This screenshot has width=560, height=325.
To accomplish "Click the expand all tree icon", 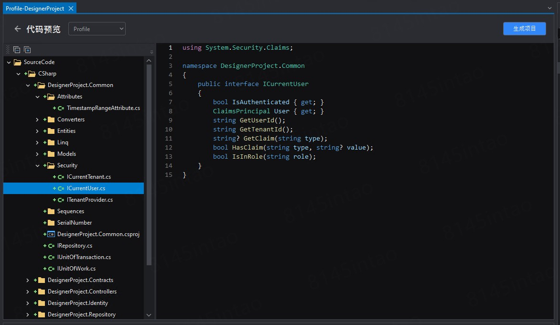I will click(x=27, y=50).
